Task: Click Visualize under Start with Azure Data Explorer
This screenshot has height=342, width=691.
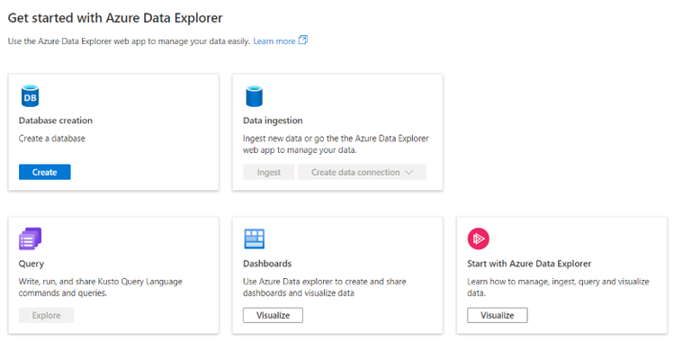Action: (x=497, y=315)
